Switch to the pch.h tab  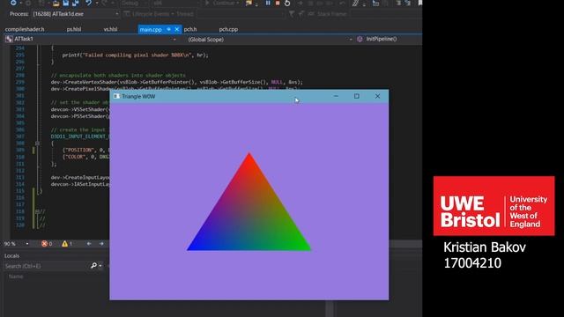(190, 29)
